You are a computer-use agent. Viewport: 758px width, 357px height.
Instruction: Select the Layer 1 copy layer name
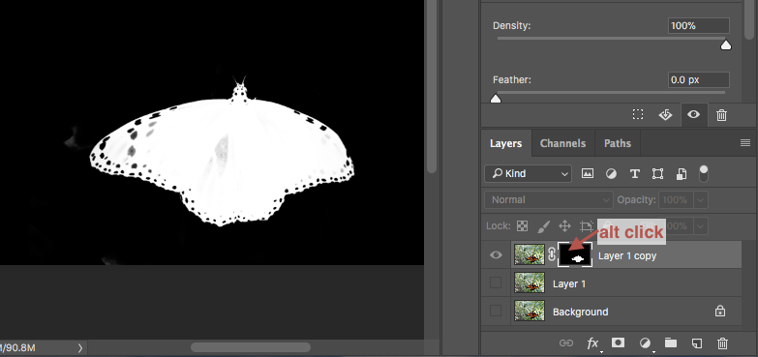pyautogui.click(x=627, y=255)
